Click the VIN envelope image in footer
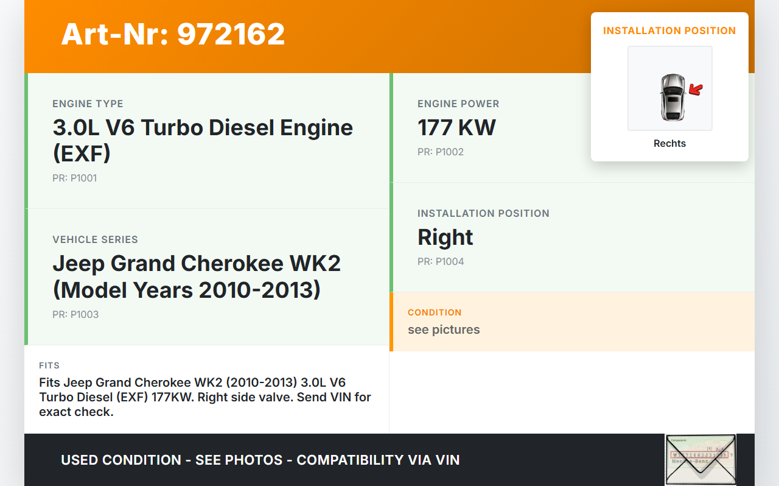 click(x=700, y=459)
